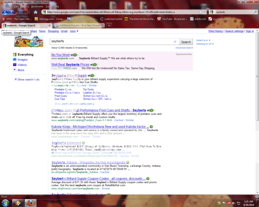The width and height of the screenshot is (259, 207).
Task: Clear the Google search box with X
Action: (x=175, y=42)
